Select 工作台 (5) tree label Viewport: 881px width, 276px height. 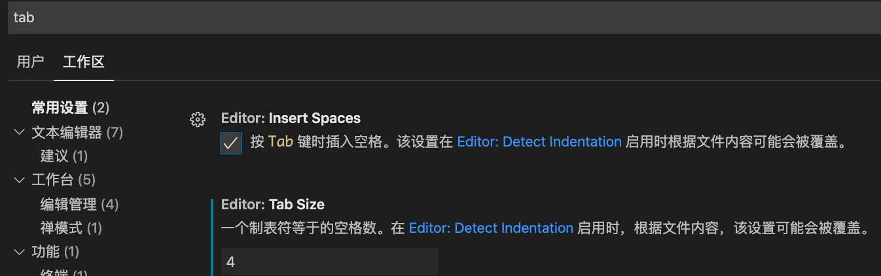(63, 179)
